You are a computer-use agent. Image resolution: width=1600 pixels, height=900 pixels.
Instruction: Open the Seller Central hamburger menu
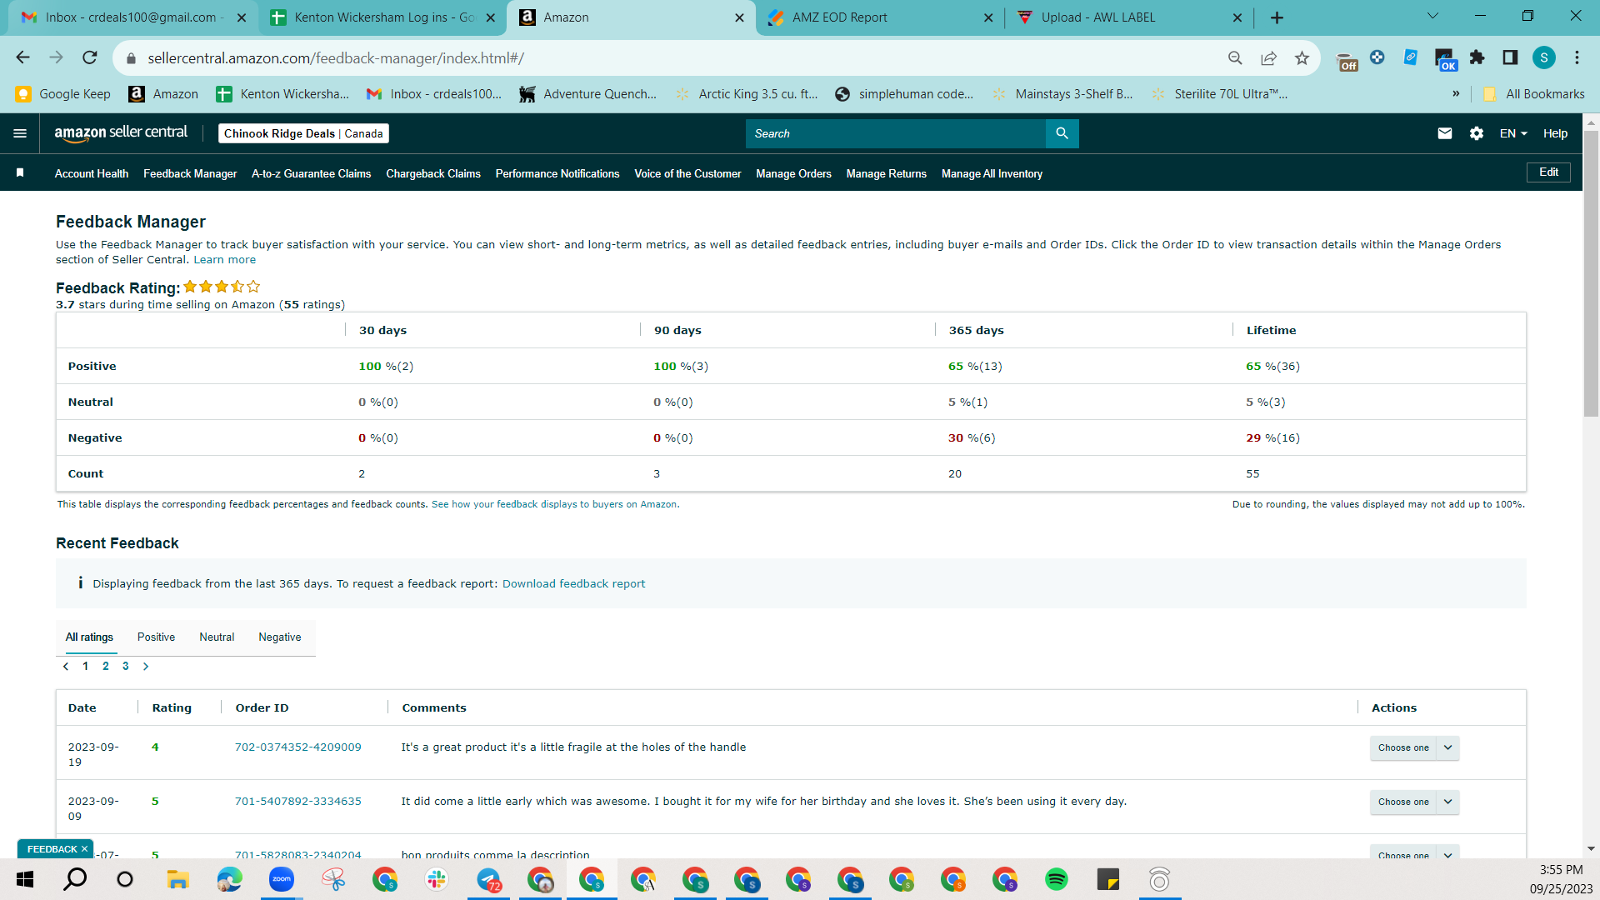pos(20,133)
